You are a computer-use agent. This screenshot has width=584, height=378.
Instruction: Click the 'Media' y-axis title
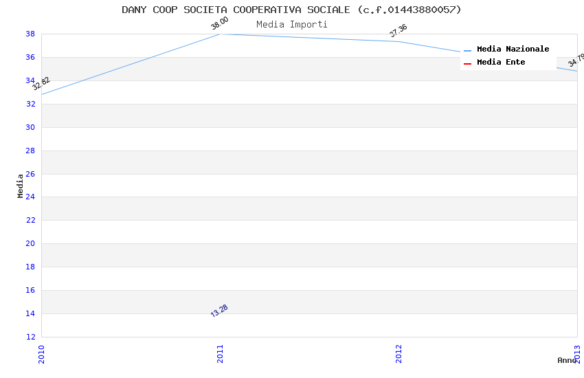[x=20, y=186]
